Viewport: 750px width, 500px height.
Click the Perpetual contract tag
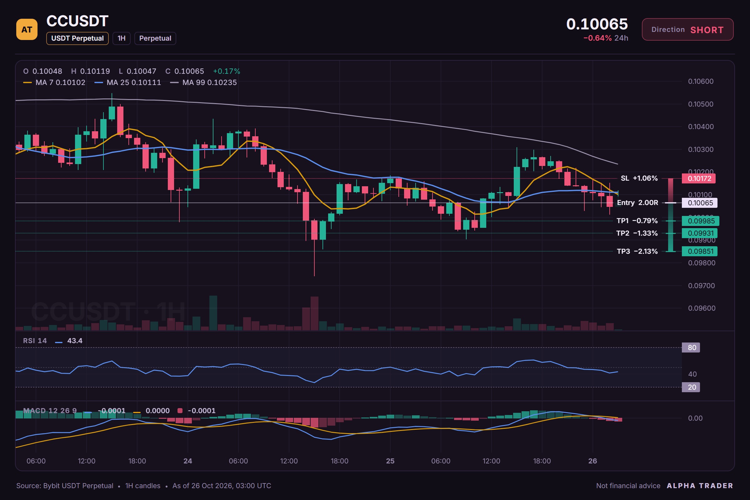(x=155, y=38)
